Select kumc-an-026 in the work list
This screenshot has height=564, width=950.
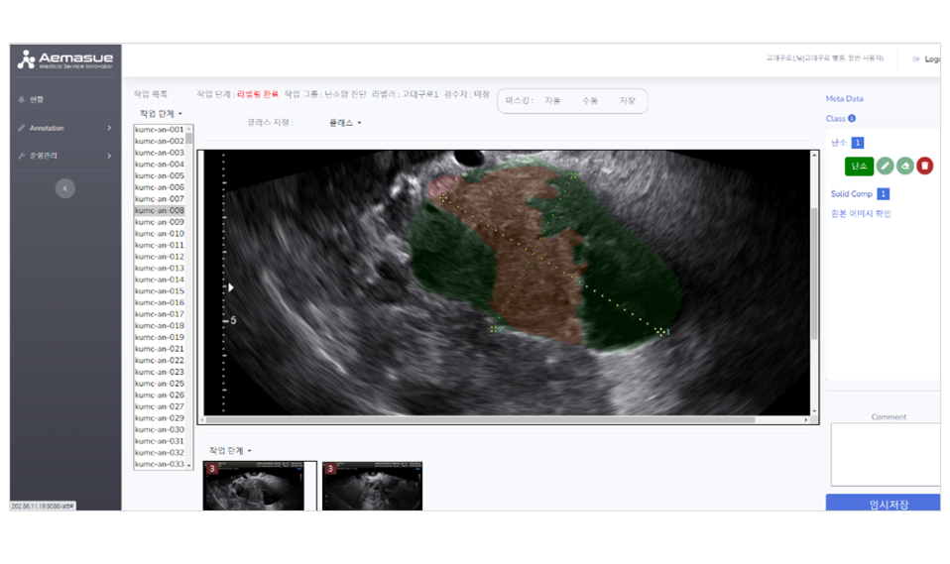click(x=160, y=395)
